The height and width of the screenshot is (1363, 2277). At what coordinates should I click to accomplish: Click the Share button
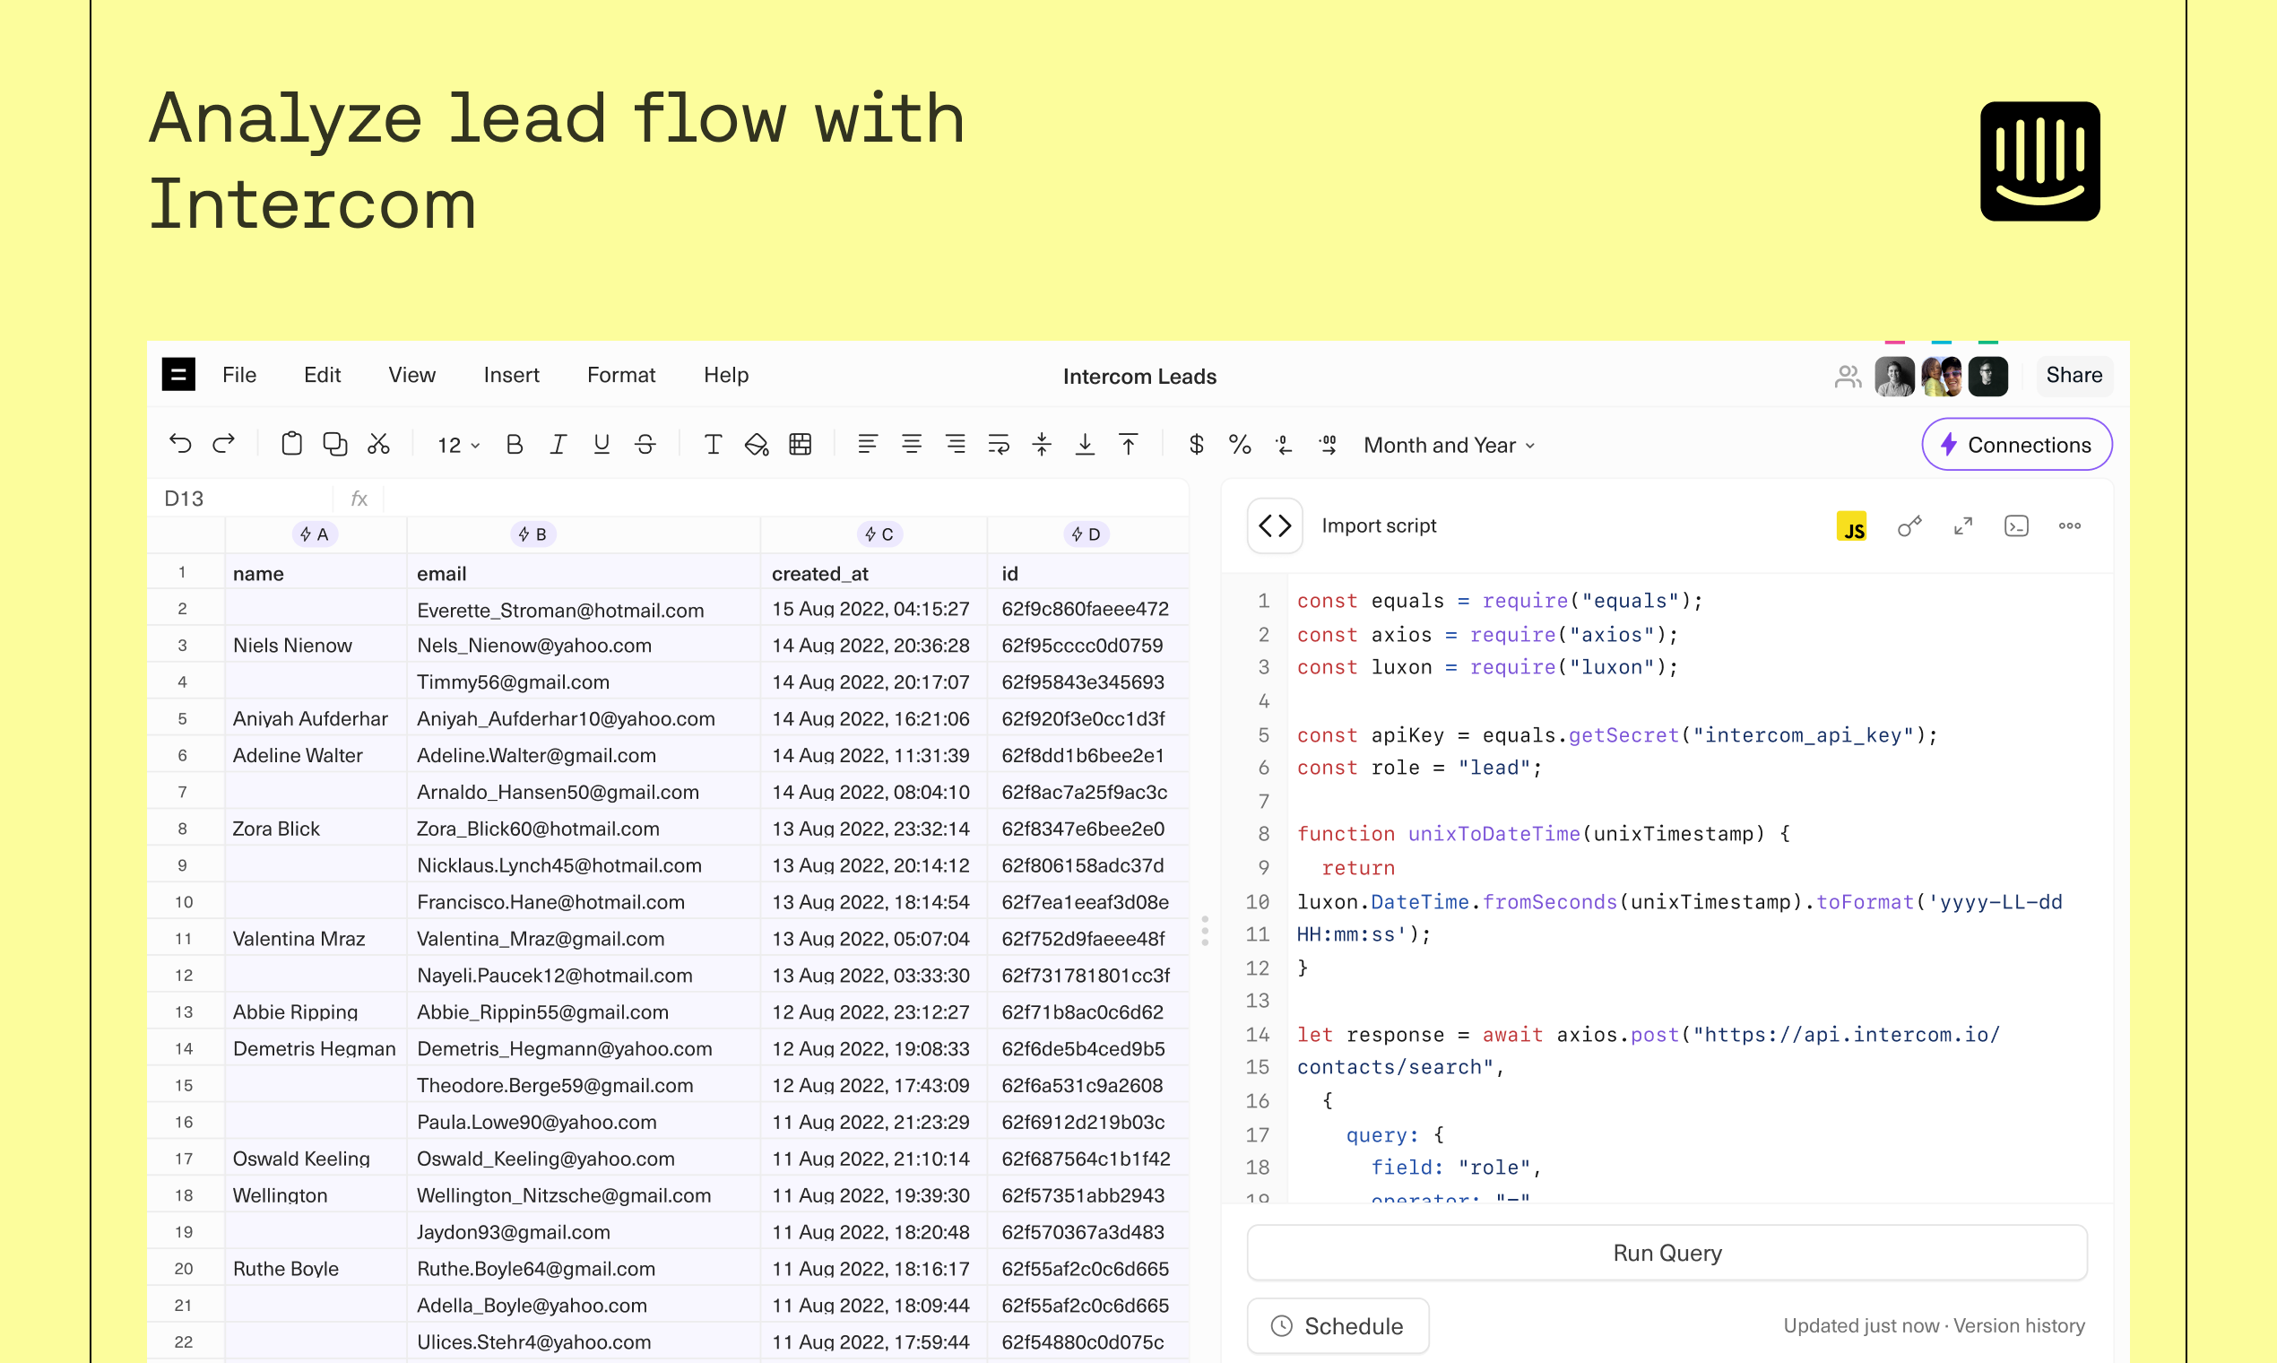point(2074,375)
